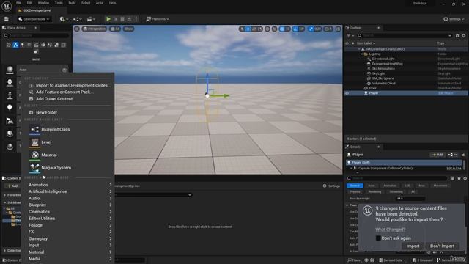Click the Actor help icon in Place Actors

(64, 70)
